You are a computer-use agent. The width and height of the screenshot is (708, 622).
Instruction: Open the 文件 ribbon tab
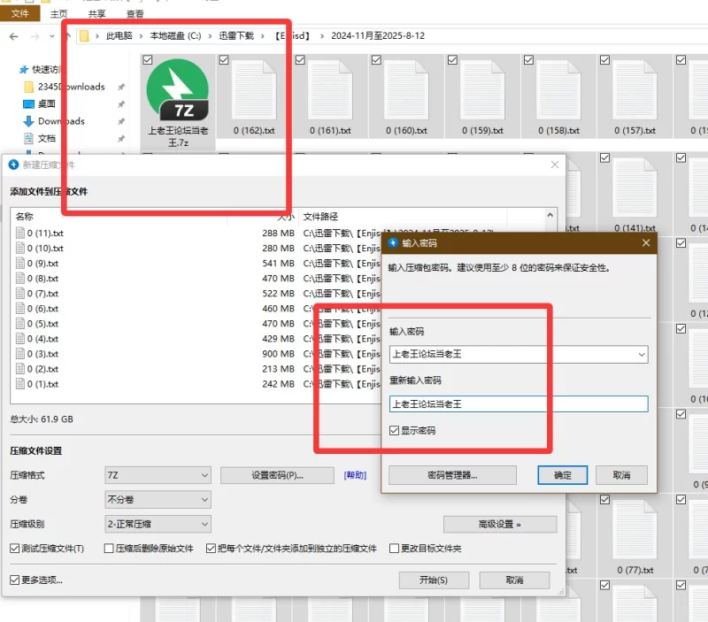[19, 13]
